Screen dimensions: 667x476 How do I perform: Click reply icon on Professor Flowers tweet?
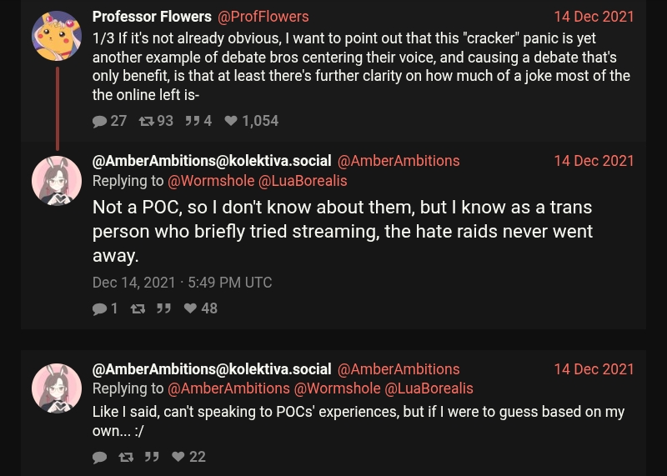(100, 122)
